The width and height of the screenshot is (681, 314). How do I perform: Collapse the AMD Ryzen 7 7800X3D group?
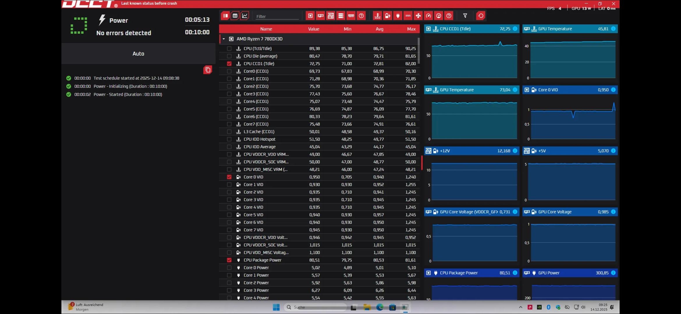coord(224,39)
